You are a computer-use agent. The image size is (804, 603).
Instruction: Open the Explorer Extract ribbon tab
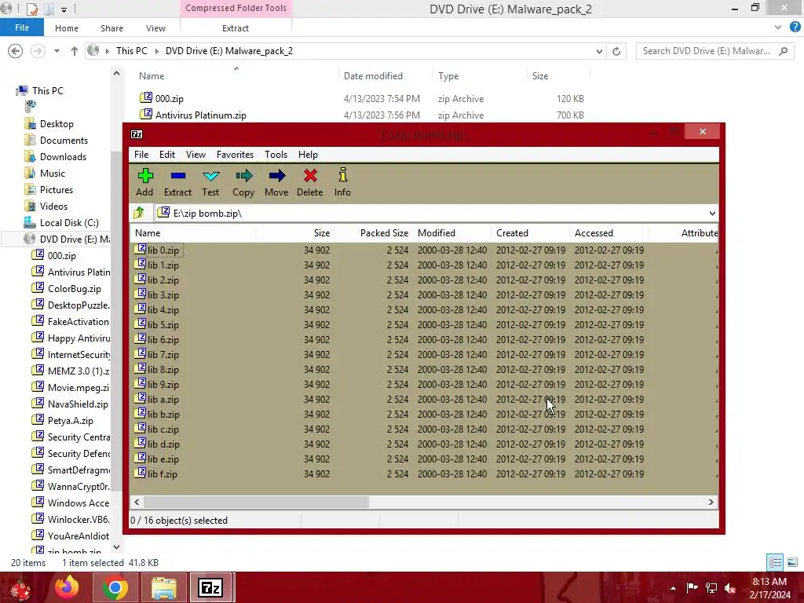[x=236, y=28]
